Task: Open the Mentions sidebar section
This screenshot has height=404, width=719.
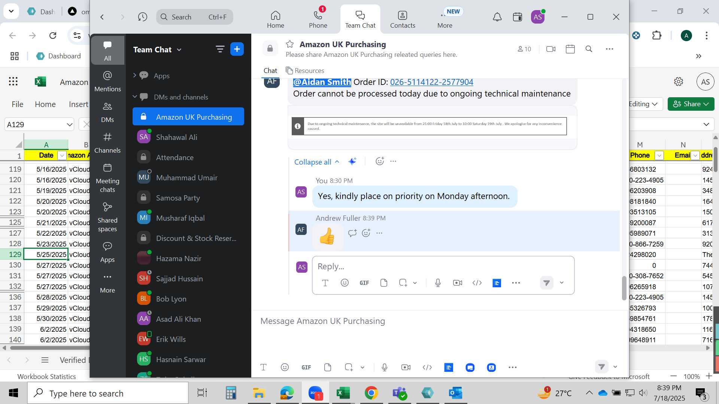Action: tap(107, 81)
